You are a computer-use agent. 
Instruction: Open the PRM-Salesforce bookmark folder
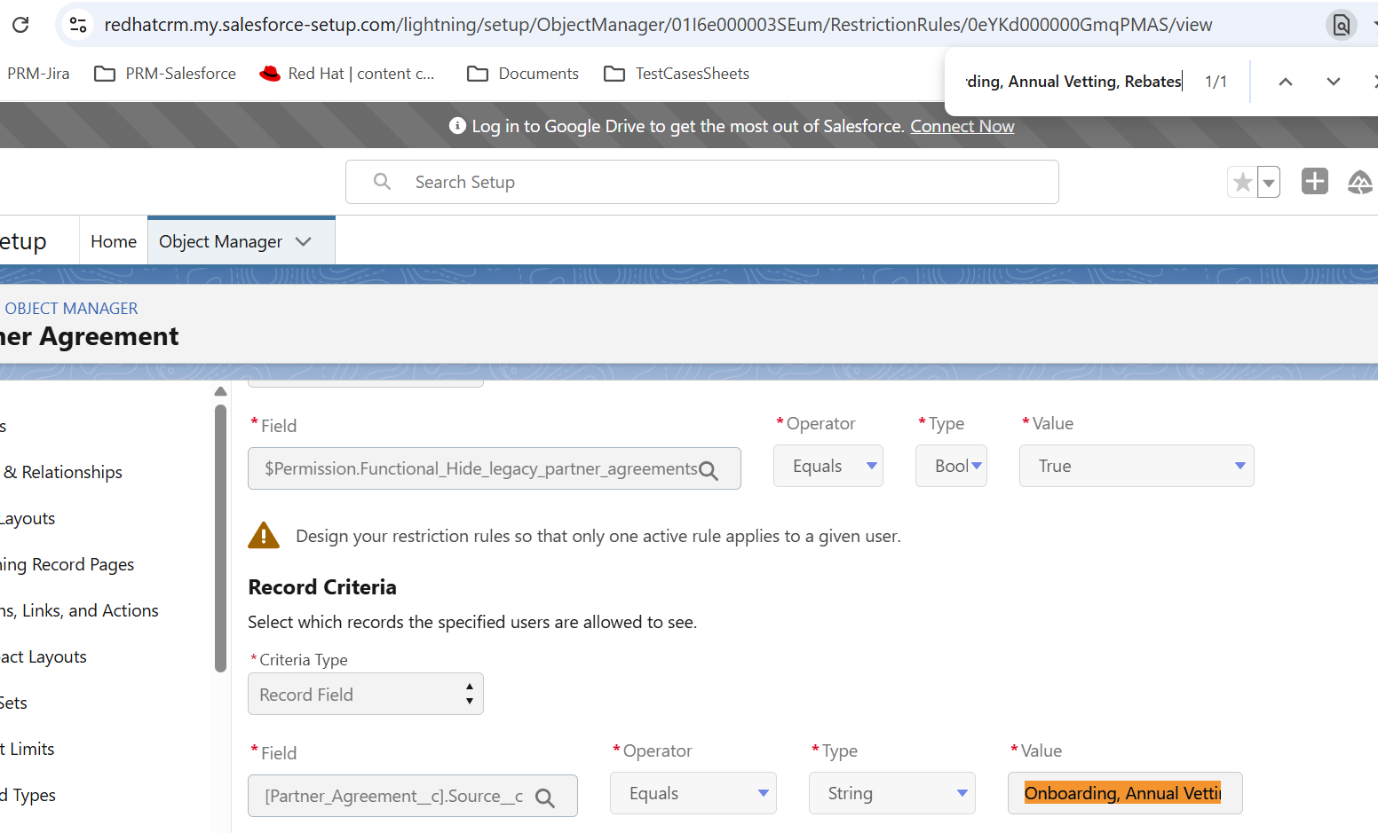click(165, 74)
